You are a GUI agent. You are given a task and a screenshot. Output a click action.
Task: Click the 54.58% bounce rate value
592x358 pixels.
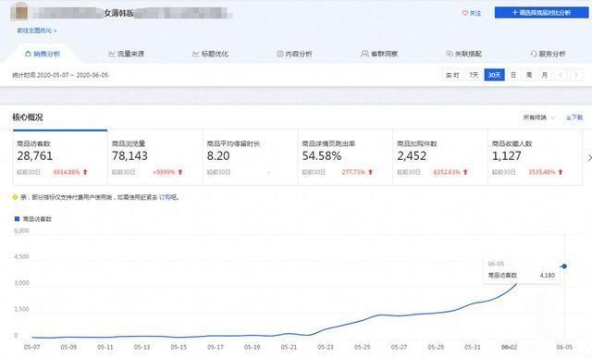[322, 155]
